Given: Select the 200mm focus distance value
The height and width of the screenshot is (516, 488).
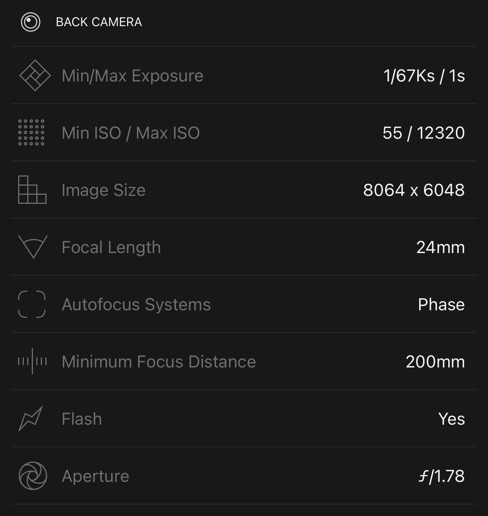Looking at the screenshot, I should click(x=435, y=362).
